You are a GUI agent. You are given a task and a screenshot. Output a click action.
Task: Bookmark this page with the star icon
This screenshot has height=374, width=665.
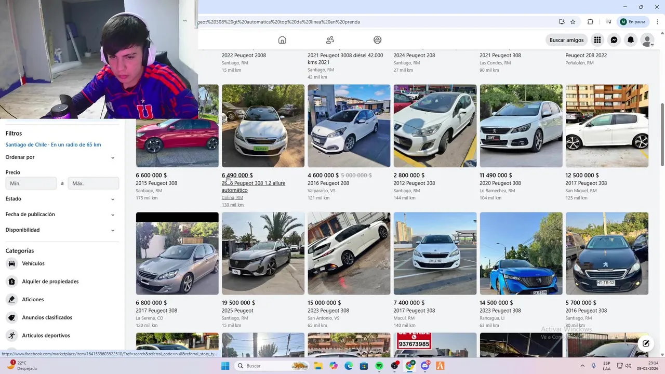pos(573,22)
